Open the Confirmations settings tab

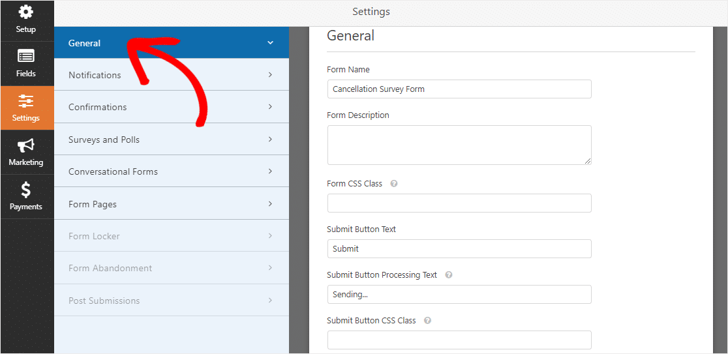[x=172, y=107]
